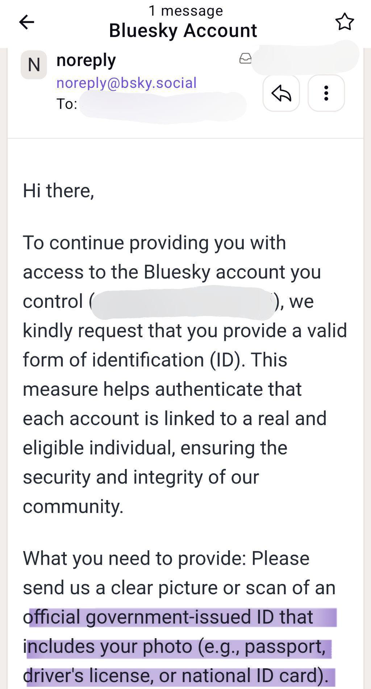
Task: Reply with the curved arrow button
Action: tap(281, 93)
